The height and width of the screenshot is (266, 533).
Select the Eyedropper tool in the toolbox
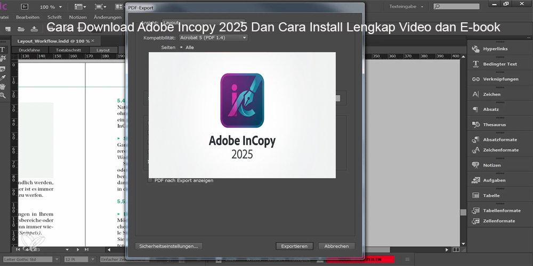pos(3,78)
